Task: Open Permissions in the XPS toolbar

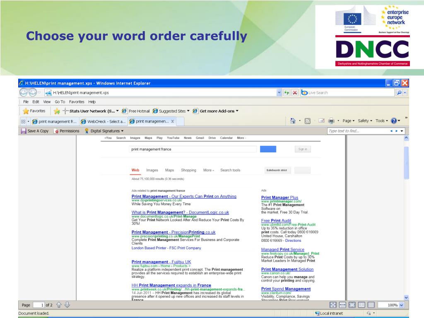Action: (67, 131)
